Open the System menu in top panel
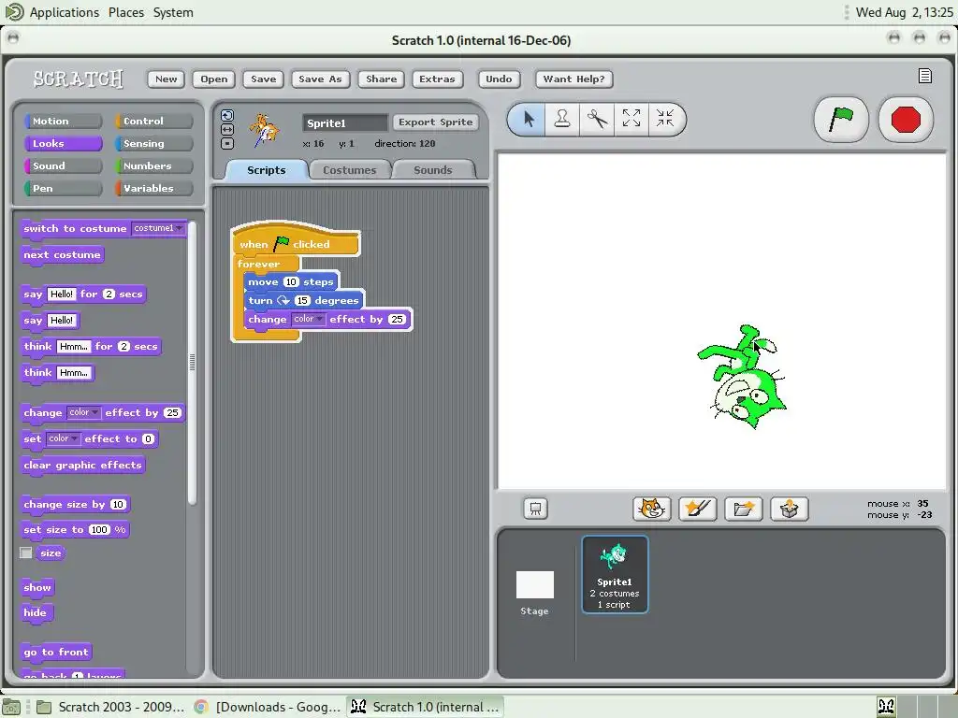The image size is (958, 718). click(173, 12)
